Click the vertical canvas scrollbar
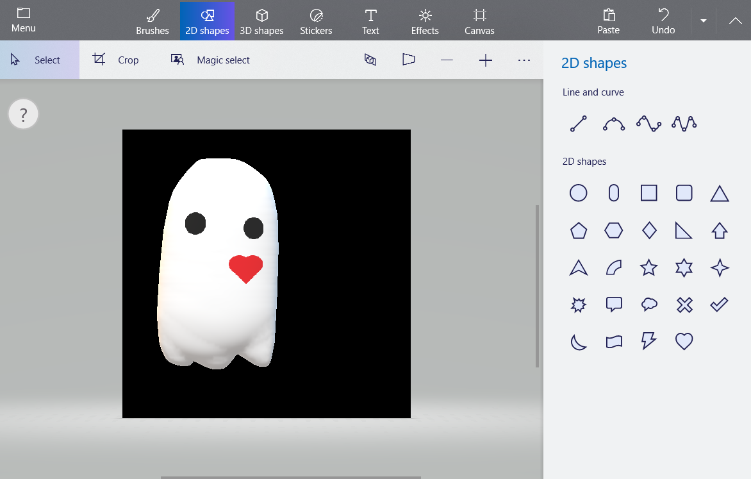This screenshot has width=751, height=479. pyautogui.click(x=537, y=286)
